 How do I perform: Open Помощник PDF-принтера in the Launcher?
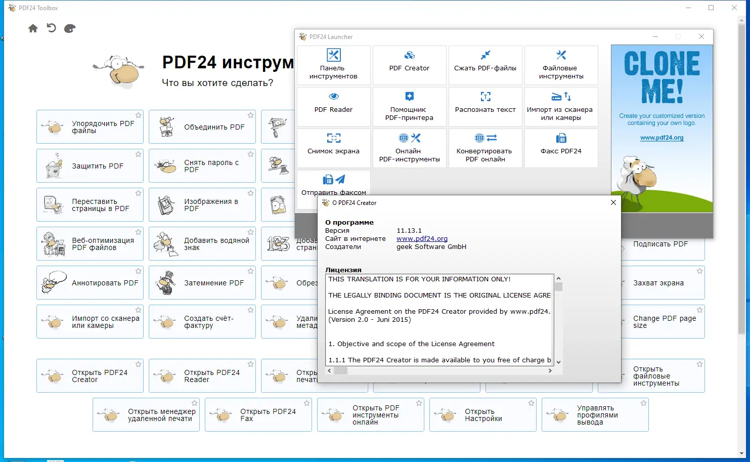point(409,107)
